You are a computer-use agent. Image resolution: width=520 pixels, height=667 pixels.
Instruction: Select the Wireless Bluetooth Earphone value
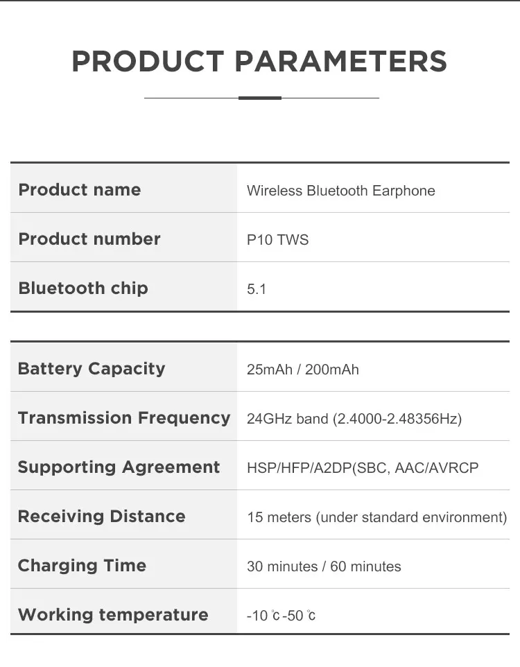coord(340,191)
